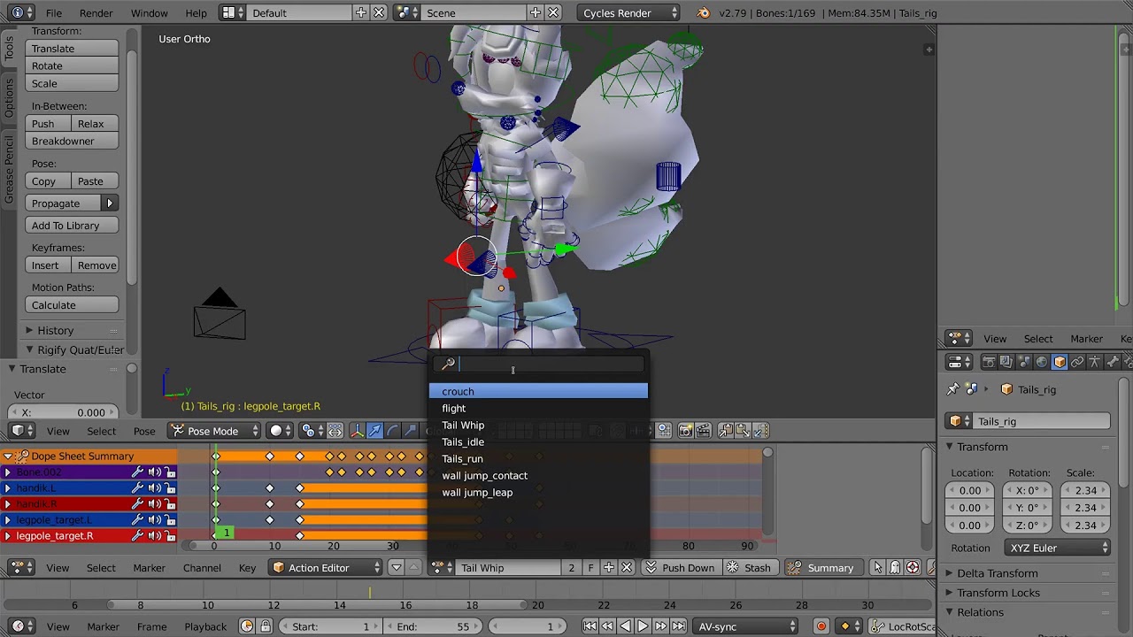Toggle mute on Bone.002 channel

click(154, 472)
